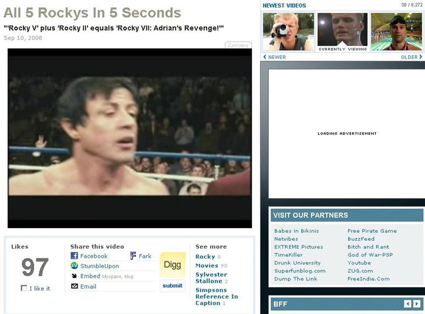Open the BuzzFeed partner link
The height and width of the screenshot is (314, 425).
tap(361, 239)
